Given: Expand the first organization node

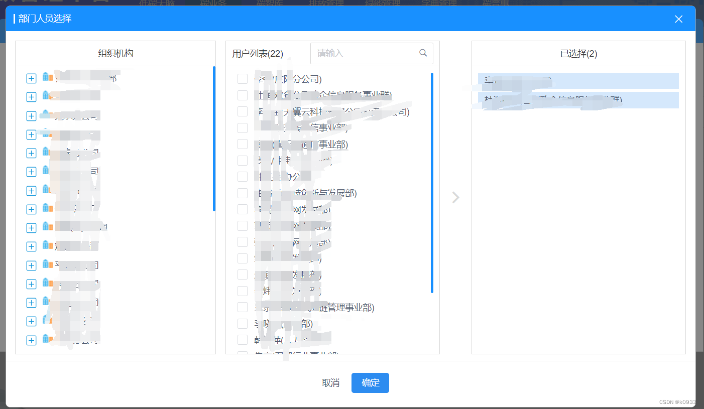Looking at the screenshot, I should click(x=31, y=78).
